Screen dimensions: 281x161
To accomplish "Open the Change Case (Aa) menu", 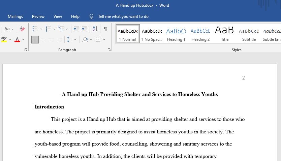I will point(9,29).
